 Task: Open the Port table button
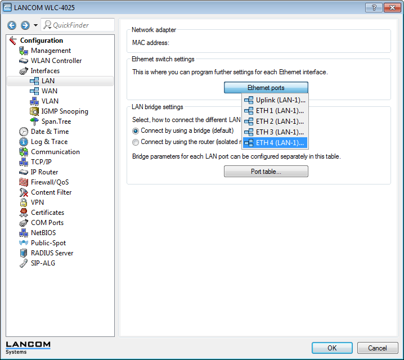pyautogui.click(x=266, y=172)
